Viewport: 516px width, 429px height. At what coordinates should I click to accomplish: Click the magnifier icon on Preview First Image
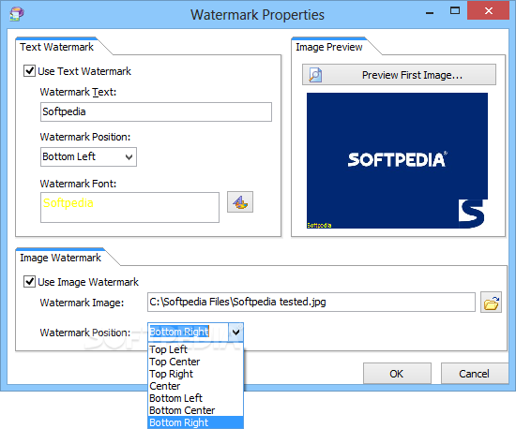[x=315, y=75]
